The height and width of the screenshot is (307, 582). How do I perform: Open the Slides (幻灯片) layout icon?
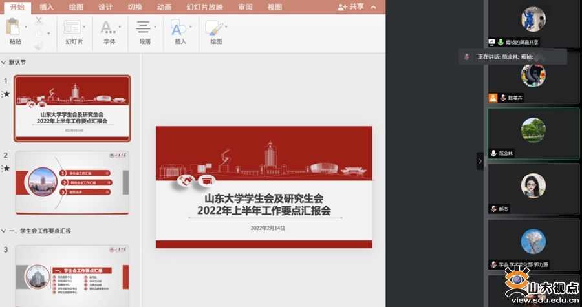(x=72, y=27)
